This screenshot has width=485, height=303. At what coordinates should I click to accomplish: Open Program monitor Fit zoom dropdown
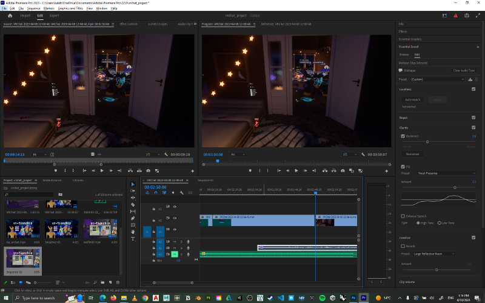tap(238, 155)
